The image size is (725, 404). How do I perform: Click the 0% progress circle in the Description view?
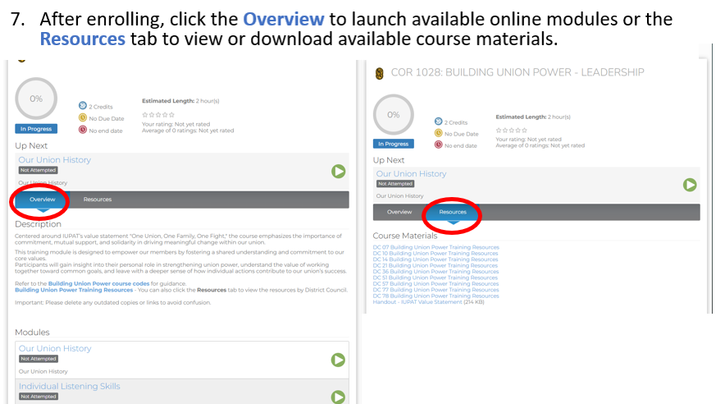click(36, 99)
